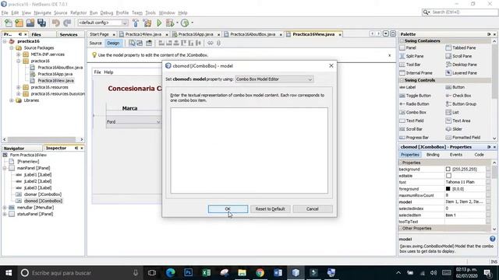The width and height of the screenshot is (499, 280).
Task: Click Cancel in the model dialog
Action: (x=312, y=209)
